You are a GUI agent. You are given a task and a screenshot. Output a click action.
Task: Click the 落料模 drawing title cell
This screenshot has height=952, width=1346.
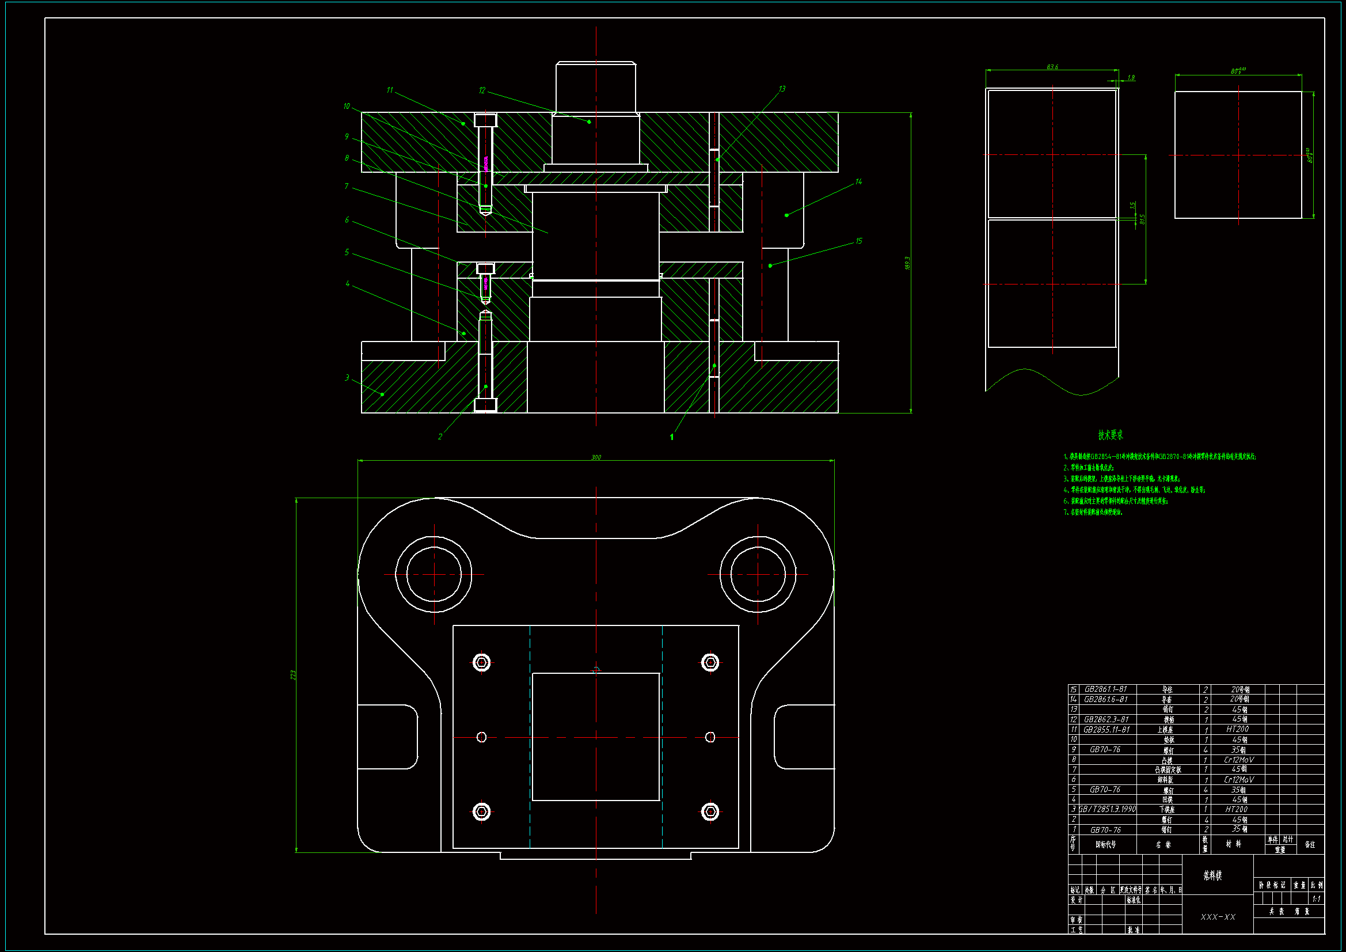click(1213, 876)
